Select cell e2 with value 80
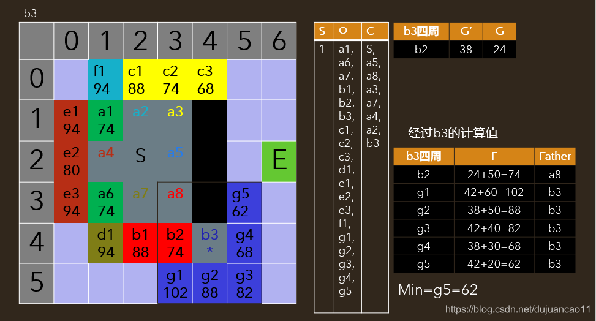Viewport: 596px width, 321px height. pos(71,161)
